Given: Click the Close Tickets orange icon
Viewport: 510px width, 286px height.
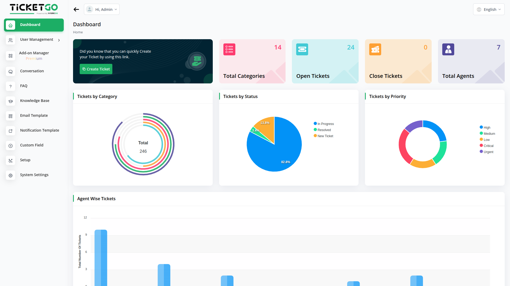Looking at the screenshot, I should pos(375,50).
